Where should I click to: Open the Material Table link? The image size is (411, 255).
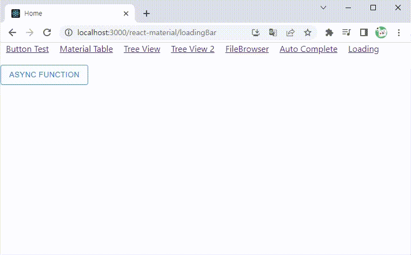[86, 49]
